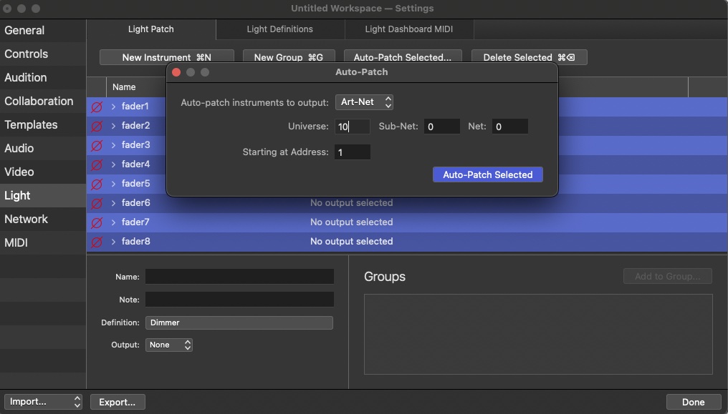Viewport: 728px width, 414px height.
Task: Open the Network settings section
Action: pyautogui.click(x=27, y=220)
